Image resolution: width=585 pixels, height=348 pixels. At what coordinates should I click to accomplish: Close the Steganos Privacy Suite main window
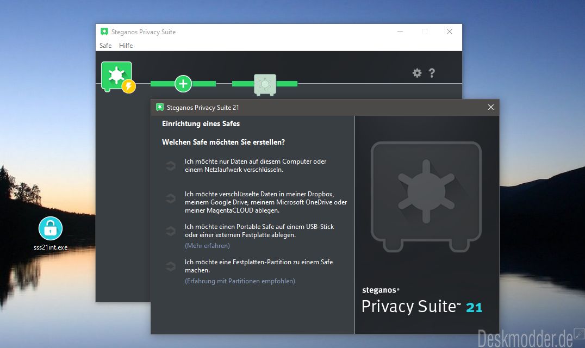pos(450,32)
